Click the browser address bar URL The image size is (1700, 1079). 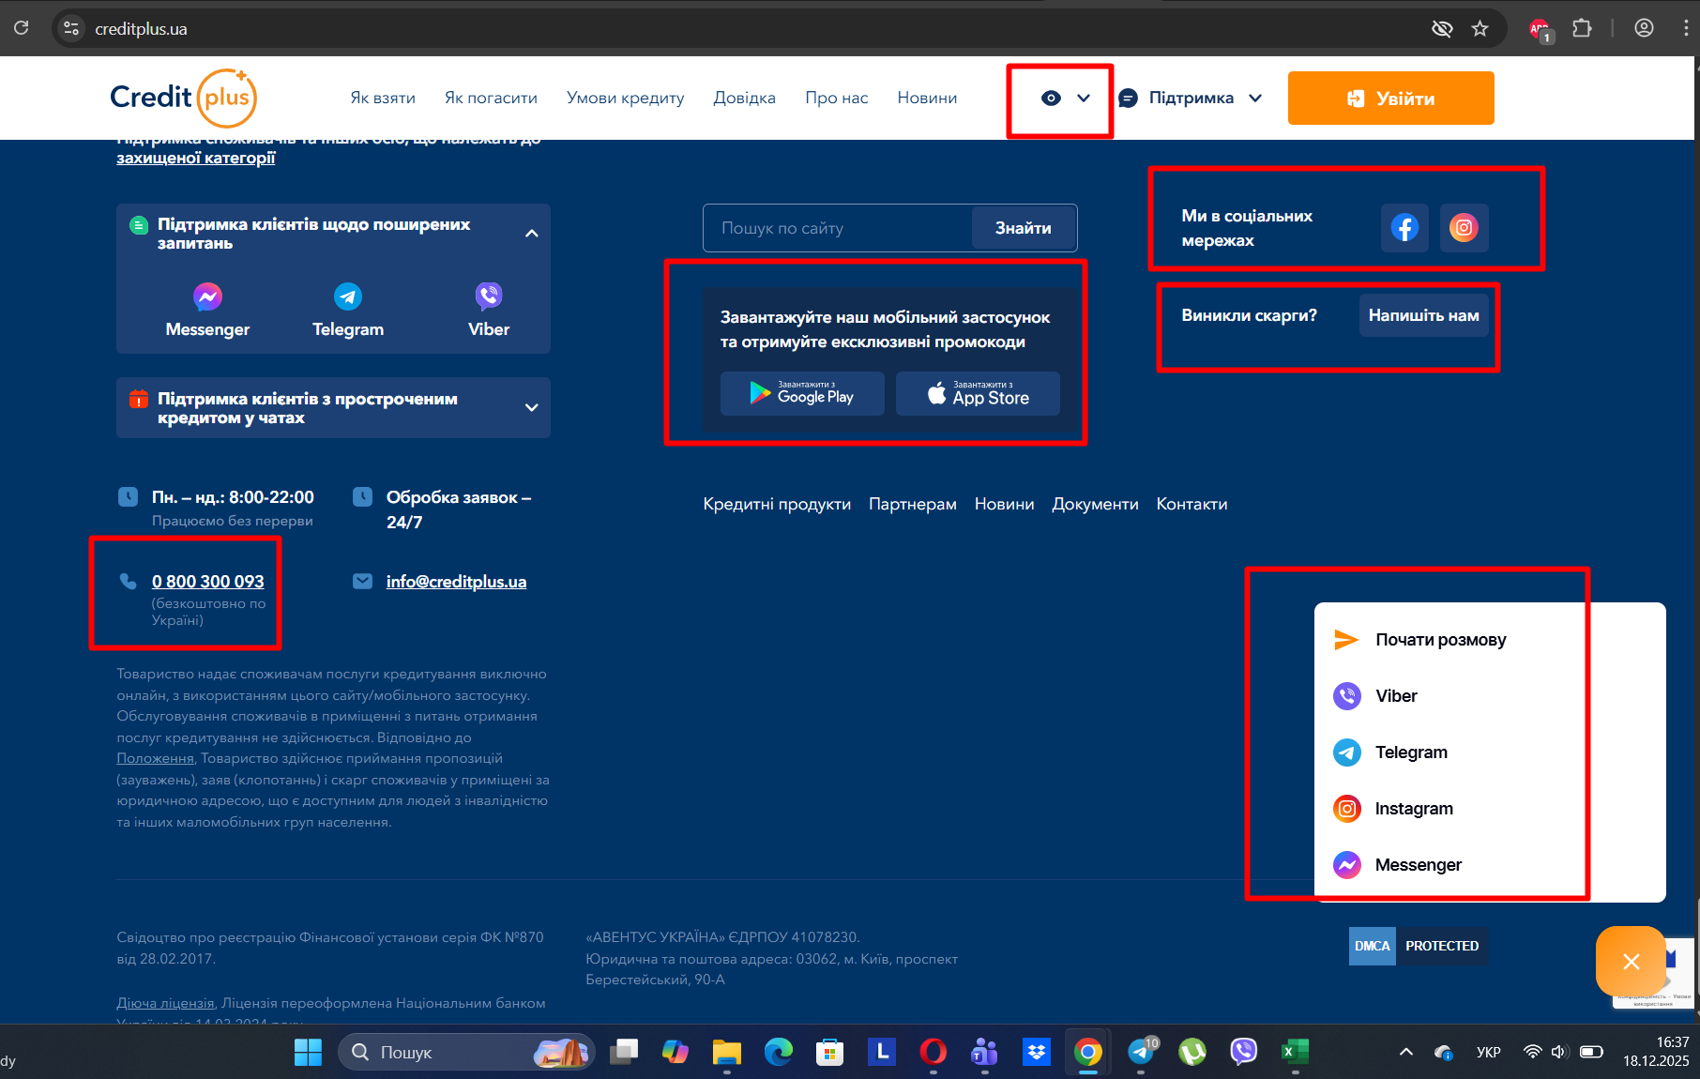(141, 29)
